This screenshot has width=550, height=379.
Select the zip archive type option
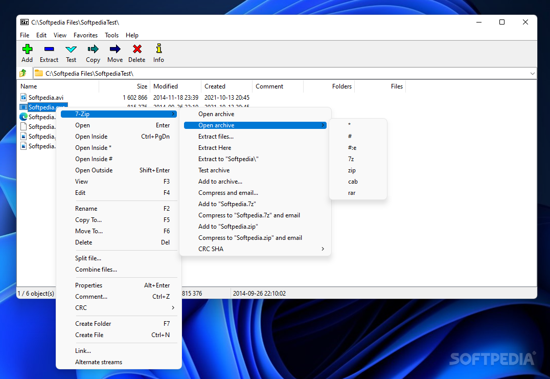coord(358,170)
